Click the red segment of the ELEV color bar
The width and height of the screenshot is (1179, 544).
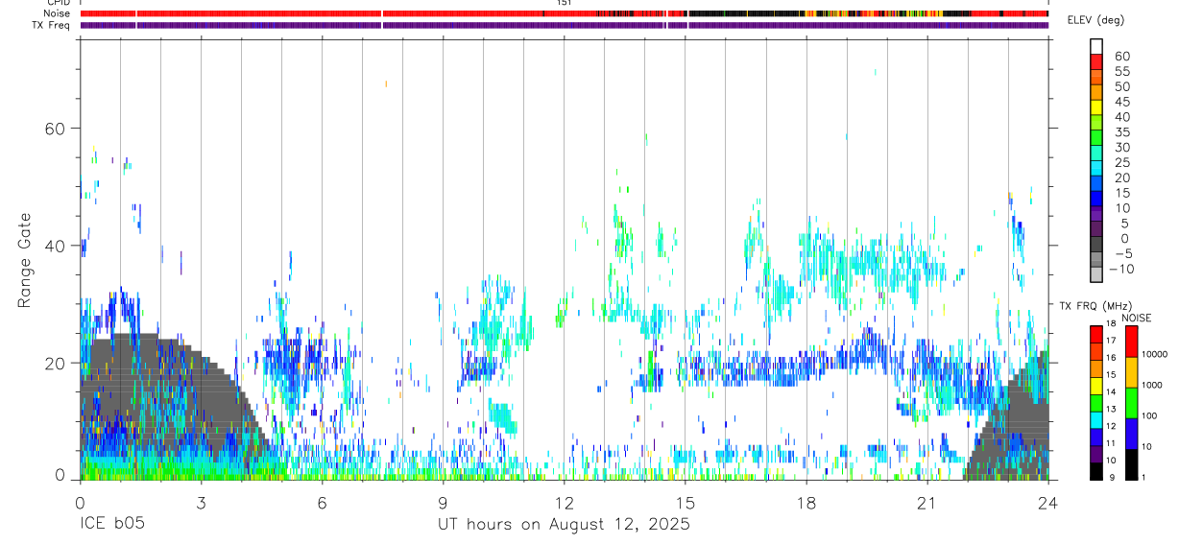pos(1096,61)
